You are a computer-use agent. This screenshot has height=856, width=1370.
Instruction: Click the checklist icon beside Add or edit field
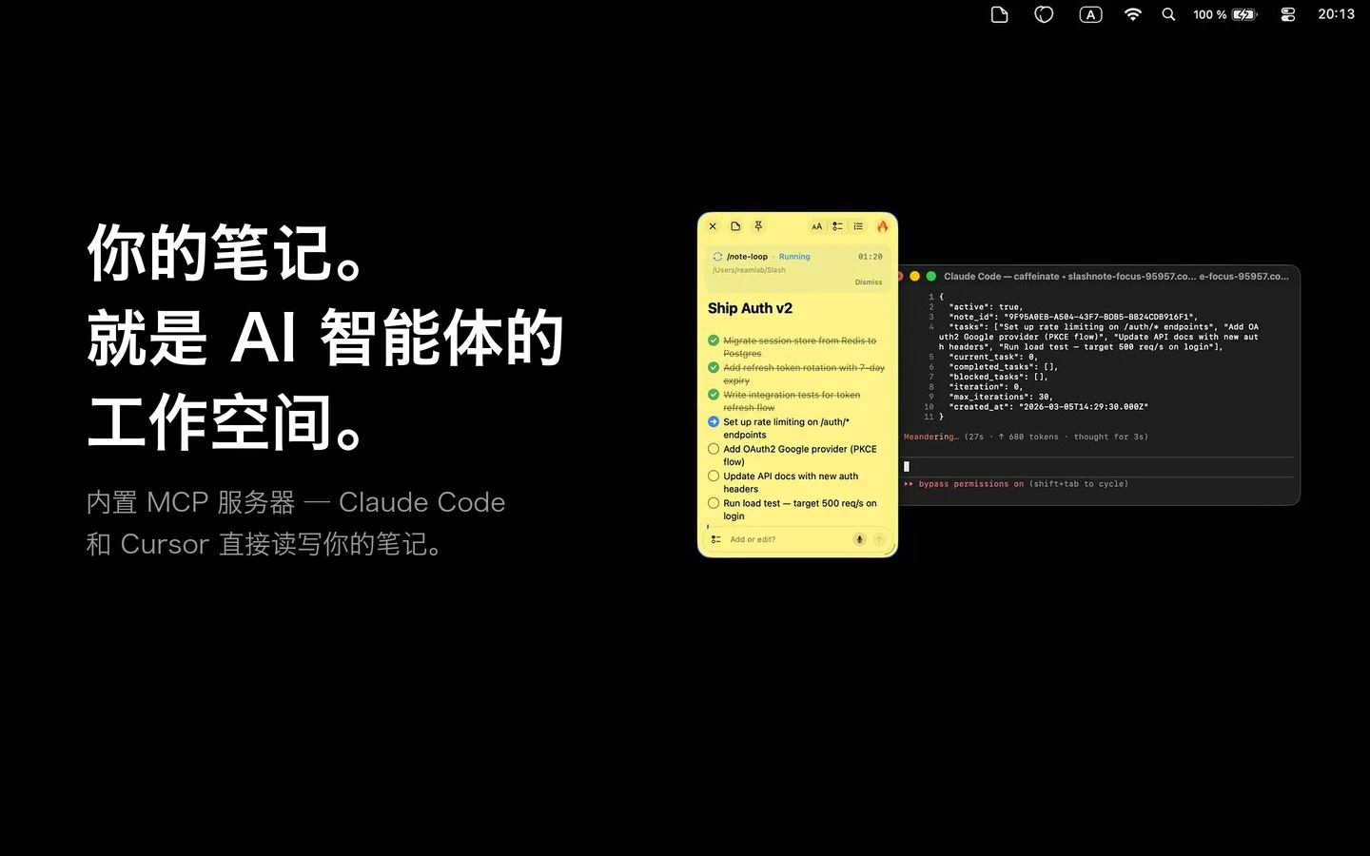tap(715, 539)
